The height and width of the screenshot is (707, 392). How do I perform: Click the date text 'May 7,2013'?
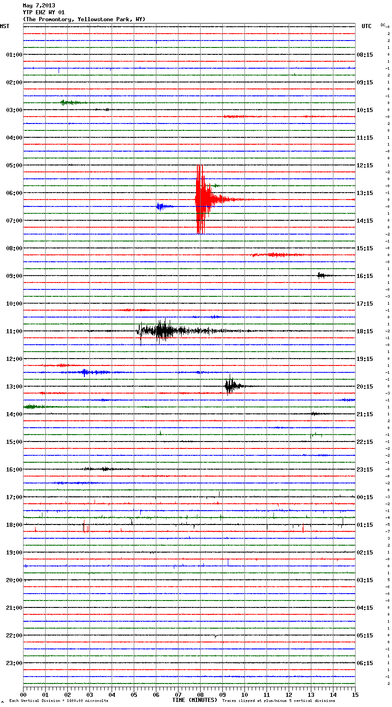point(39,6)
